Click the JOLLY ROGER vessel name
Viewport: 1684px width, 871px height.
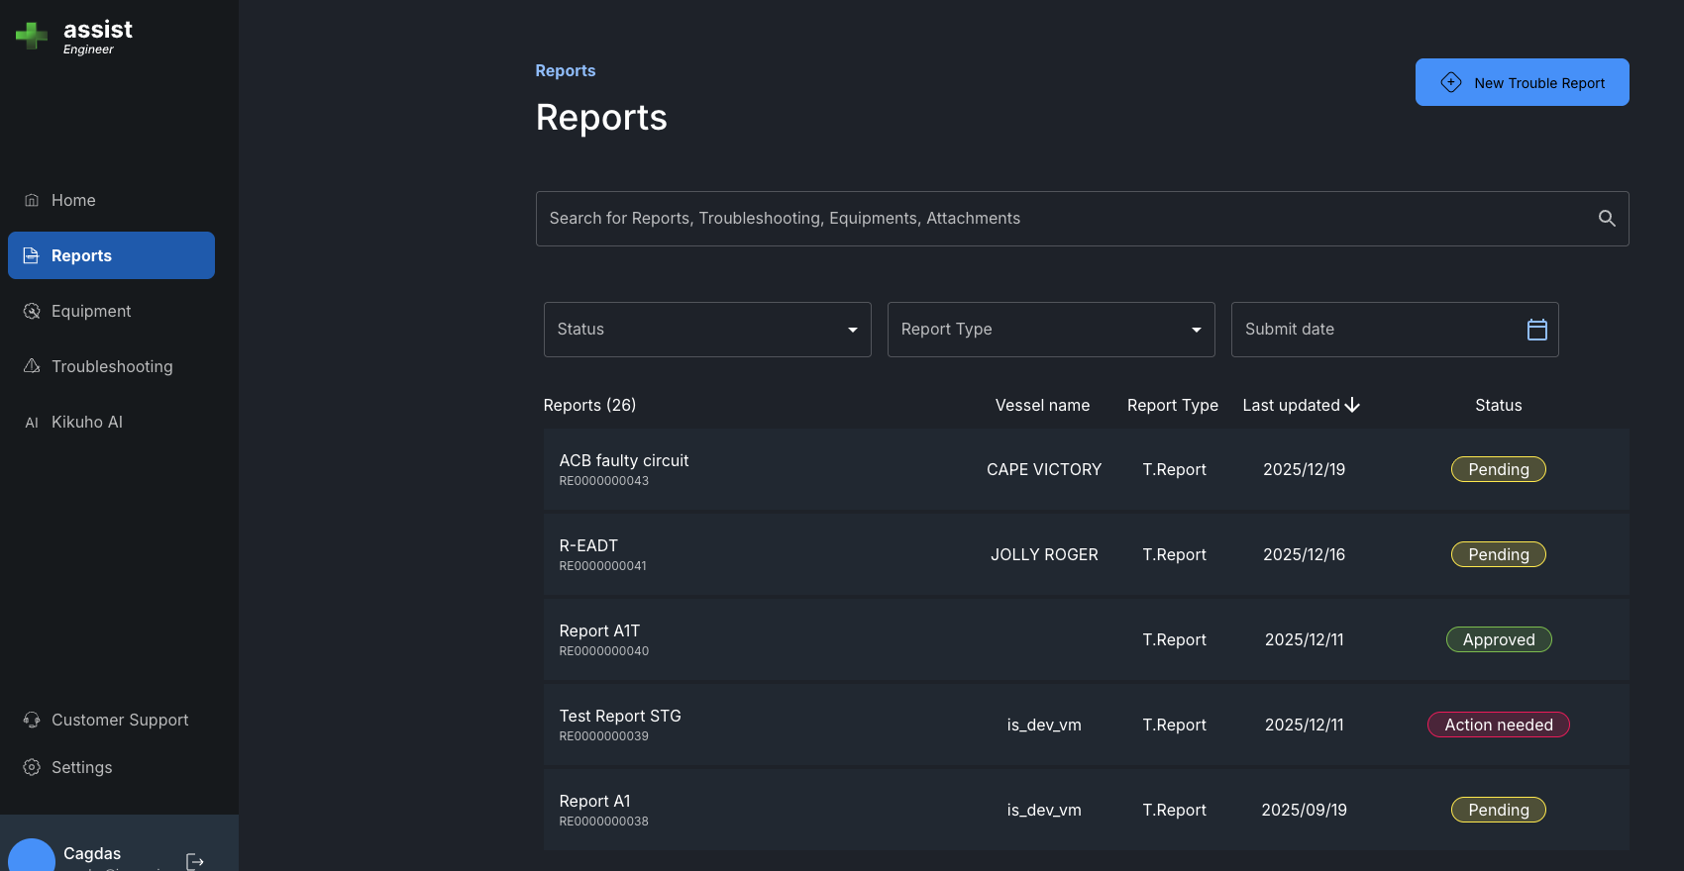[x=1044, y=554]
